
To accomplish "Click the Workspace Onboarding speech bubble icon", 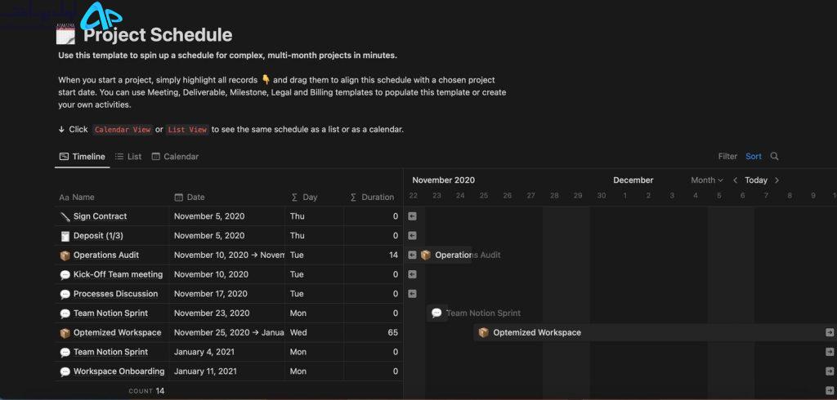I will tap(65, 371).
